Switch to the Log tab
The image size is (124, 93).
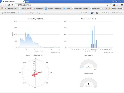point(44,13)
